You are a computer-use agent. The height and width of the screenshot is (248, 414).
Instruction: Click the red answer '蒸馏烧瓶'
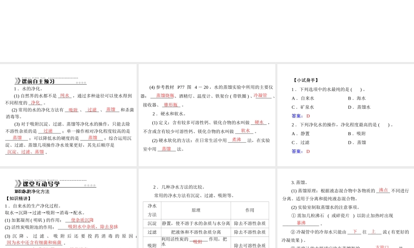(x=165, y=95)
